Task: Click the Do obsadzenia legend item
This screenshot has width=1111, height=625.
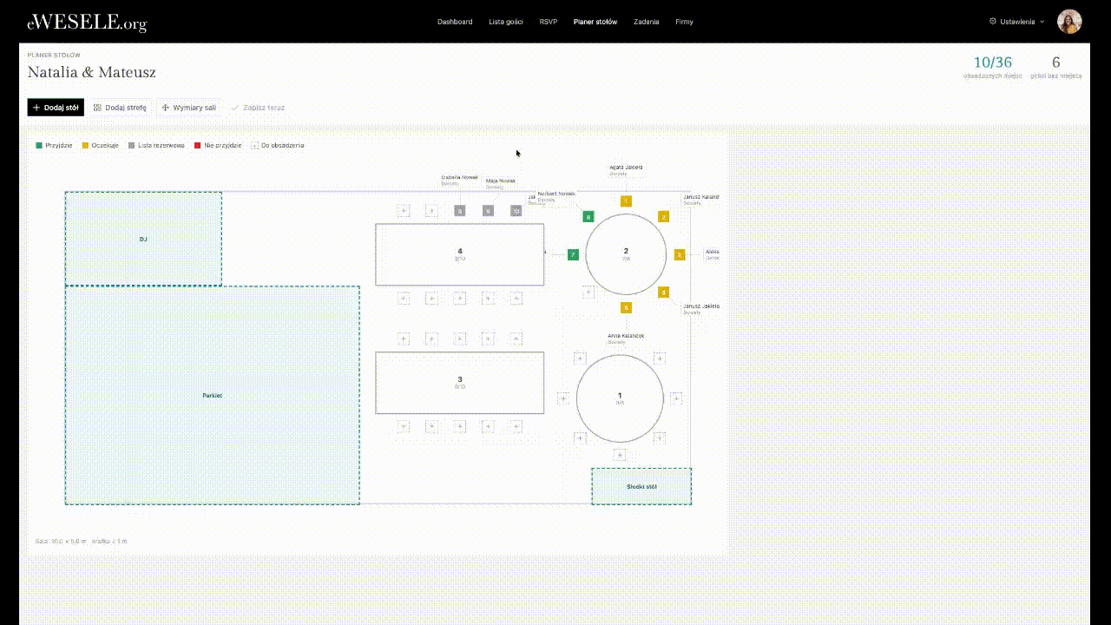Action: [278, 145]
